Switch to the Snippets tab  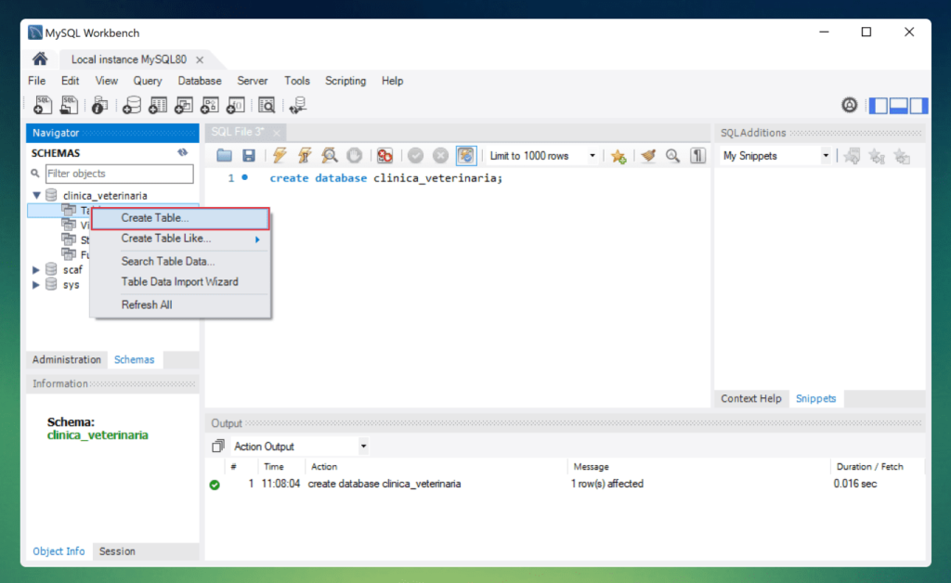[x=815, y=398]
